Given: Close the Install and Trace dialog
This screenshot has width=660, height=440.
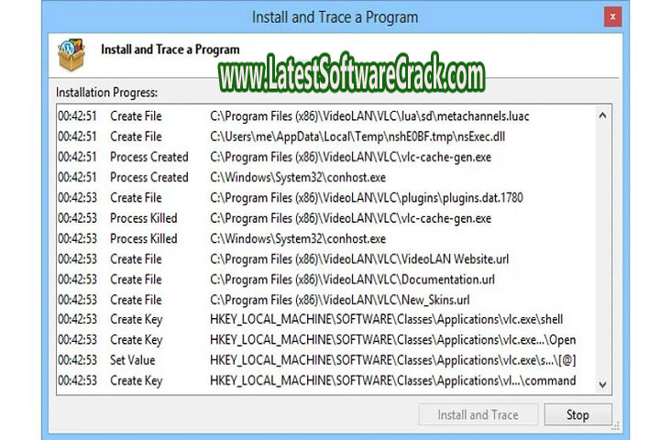Looking at the screenshot, I should click(610, 17).
